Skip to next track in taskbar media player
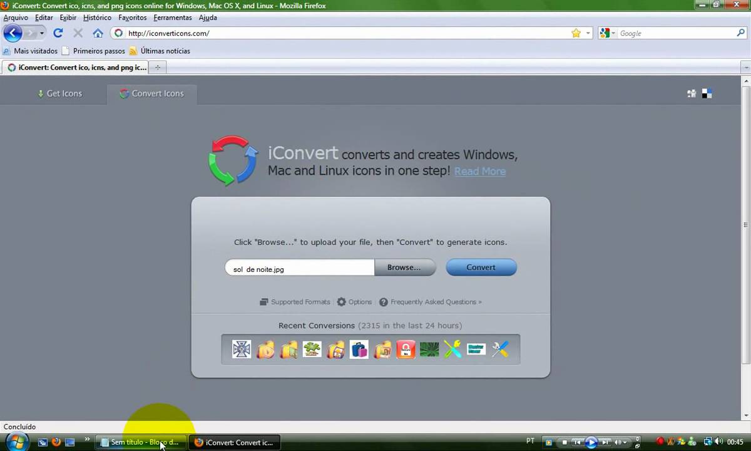 (605, 442)
